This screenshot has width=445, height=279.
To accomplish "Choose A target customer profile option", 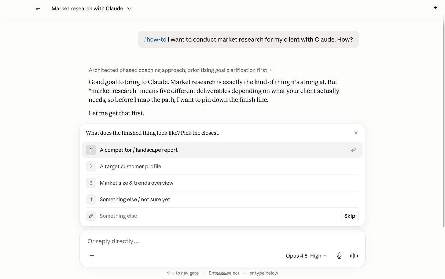I will (x=222, y=167).
